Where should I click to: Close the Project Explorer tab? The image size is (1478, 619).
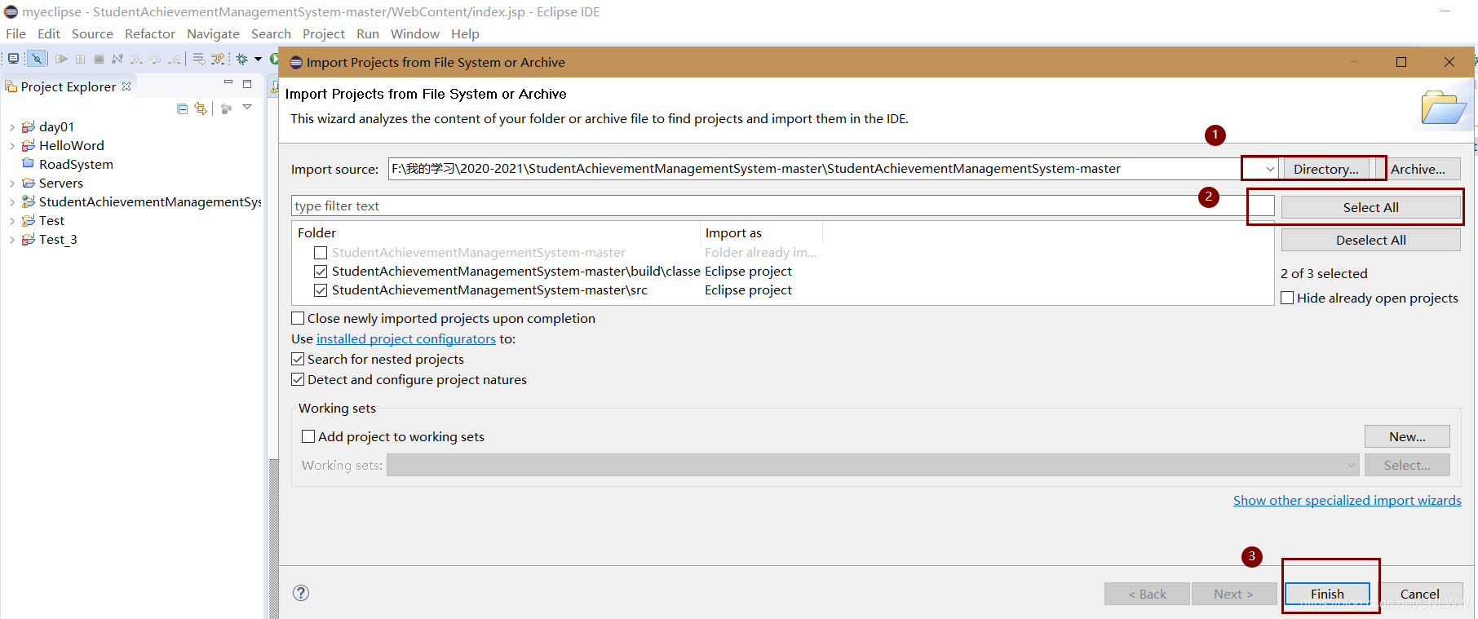(126, 86)
